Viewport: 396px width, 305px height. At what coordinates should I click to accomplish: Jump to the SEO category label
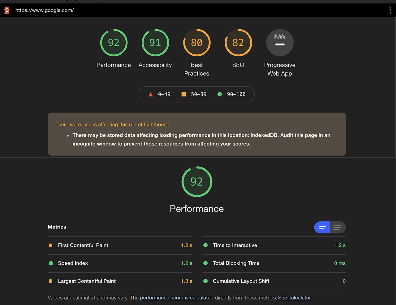click(238, 65)
